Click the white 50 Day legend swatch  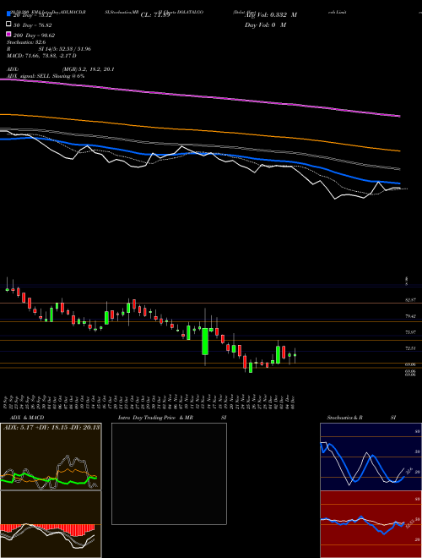pyautogui.click(x=8, y=25)
